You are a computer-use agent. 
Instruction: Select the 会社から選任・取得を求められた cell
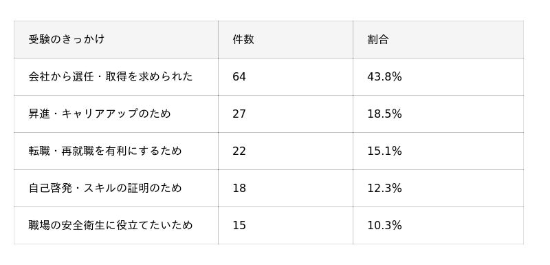[116, 76]
